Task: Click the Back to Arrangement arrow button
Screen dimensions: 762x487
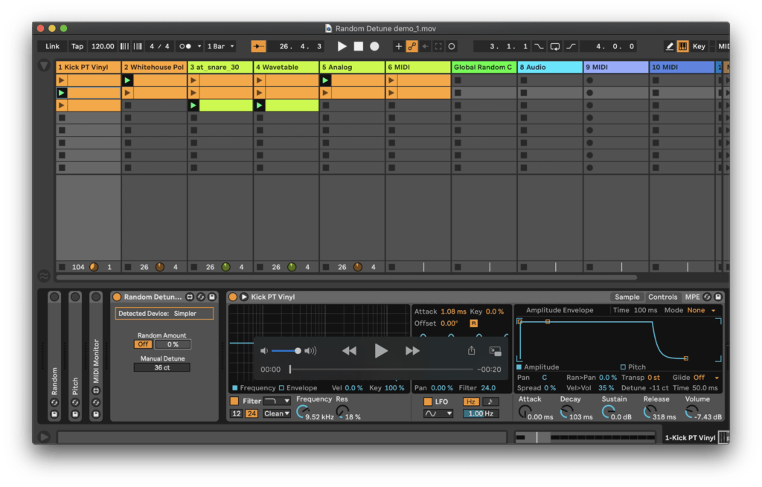Action: (425, 46)
